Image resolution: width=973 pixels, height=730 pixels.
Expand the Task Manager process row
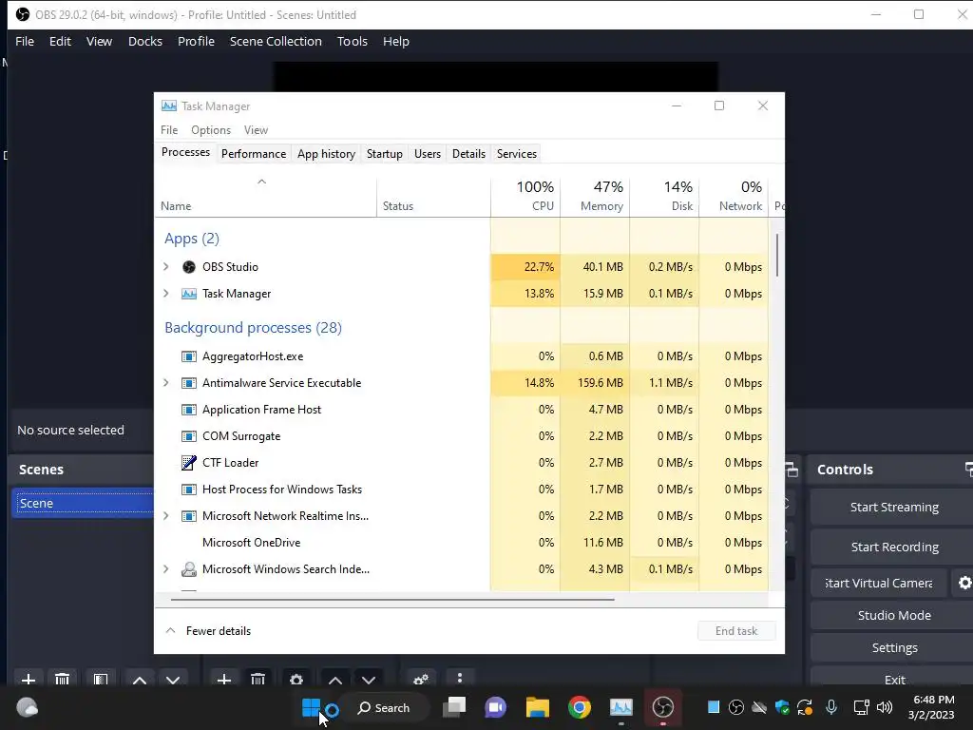(x=165, y=294)
